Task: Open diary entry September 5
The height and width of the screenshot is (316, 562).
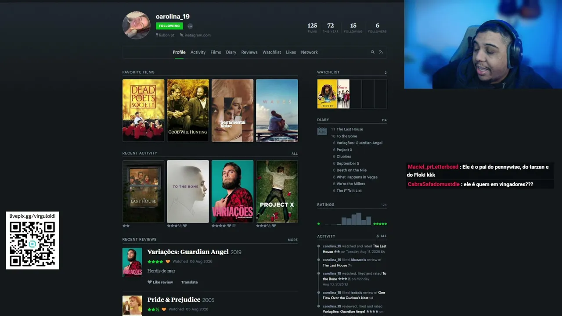Action: pyautogui.click(x=348, y=164)
